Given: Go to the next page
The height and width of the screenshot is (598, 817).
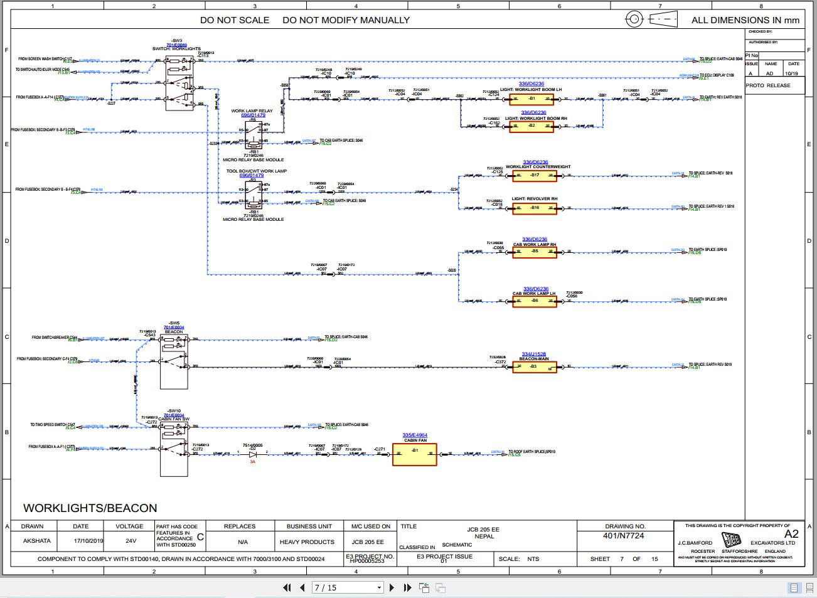Looking at the screenshot, I should [392, 587].
